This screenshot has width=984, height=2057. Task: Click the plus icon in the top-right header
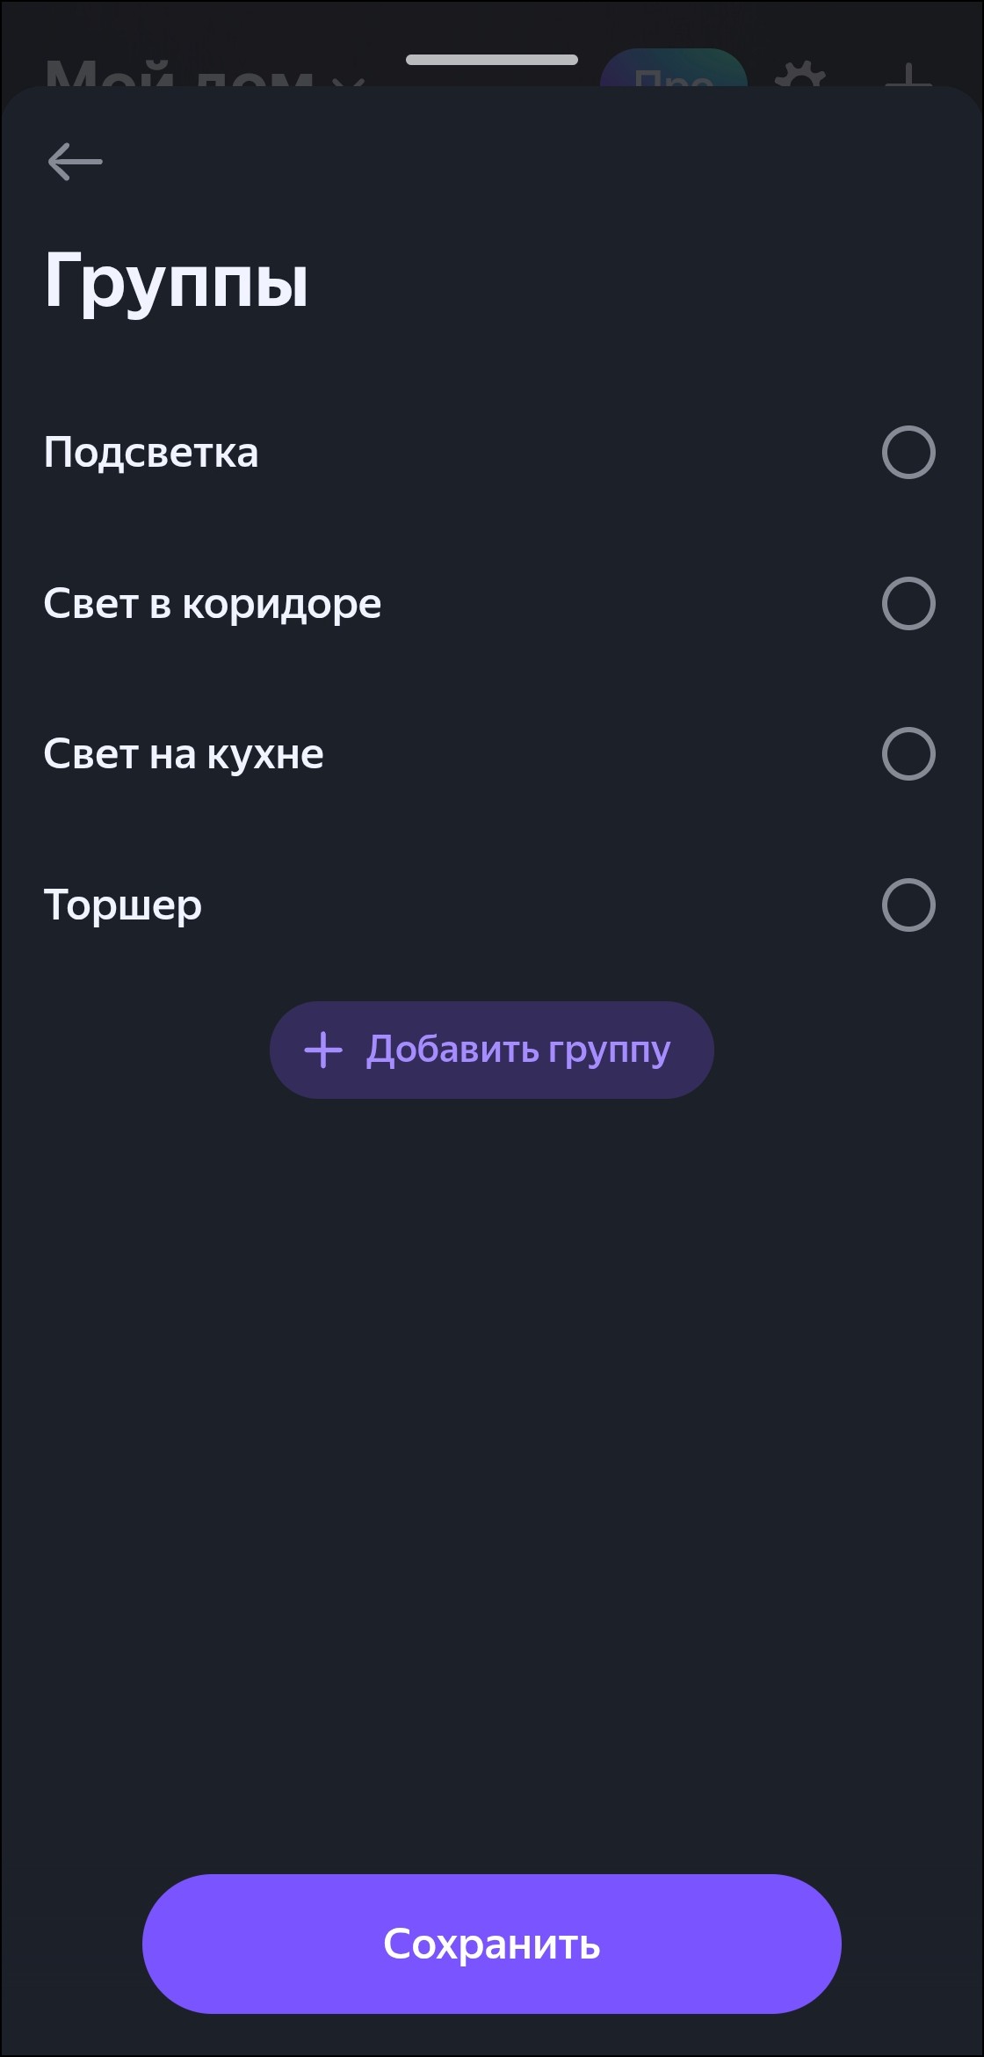point(908,76)
